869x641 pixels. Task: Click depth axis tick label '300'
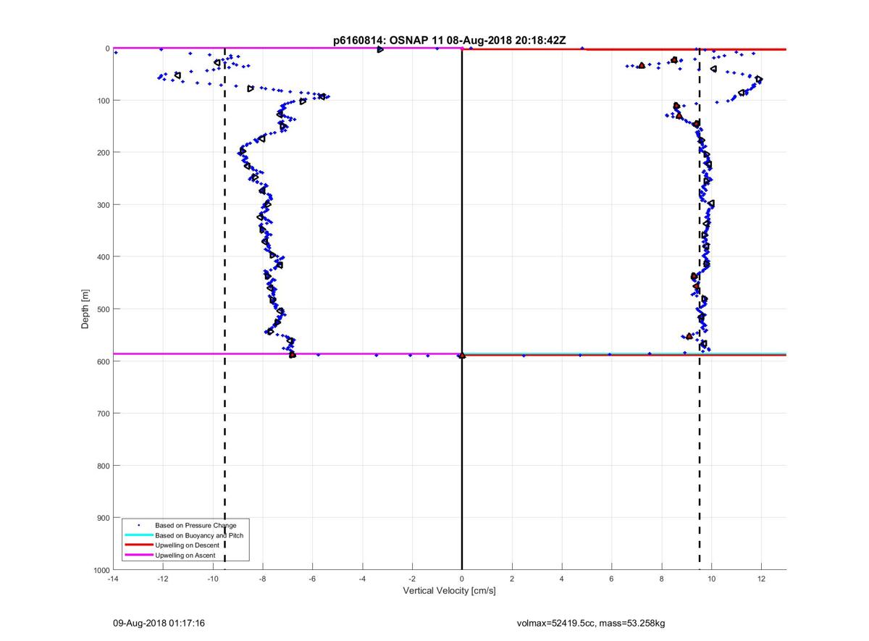coord(103,205)
